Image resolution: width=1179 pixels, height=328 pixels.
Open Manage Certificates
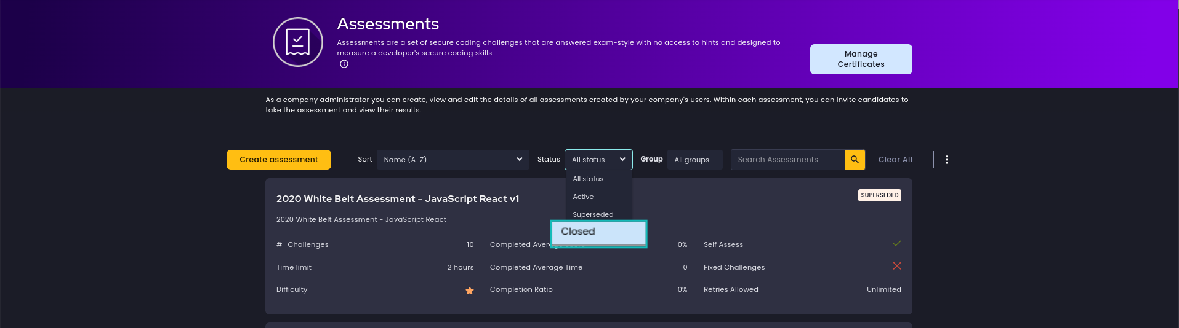tap(861, 59)
